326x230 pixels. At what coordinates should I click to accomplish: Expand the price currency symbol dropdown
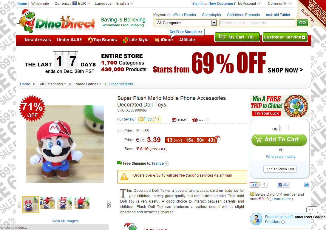[143, 140]
